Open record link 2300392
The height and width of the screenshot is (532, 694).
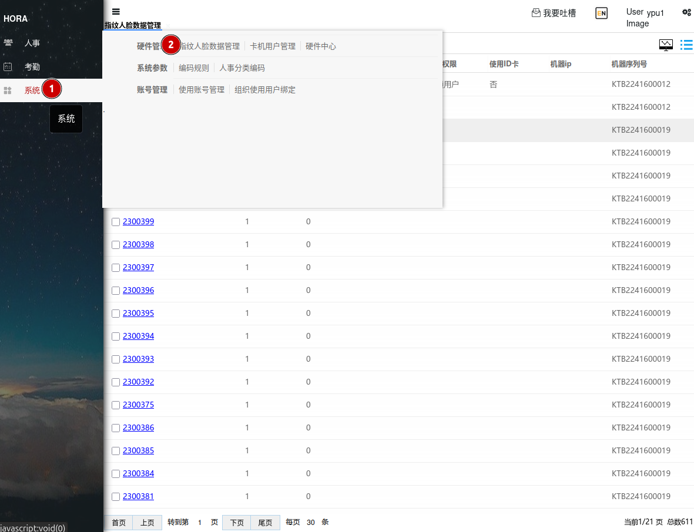[x=138, y=382]
